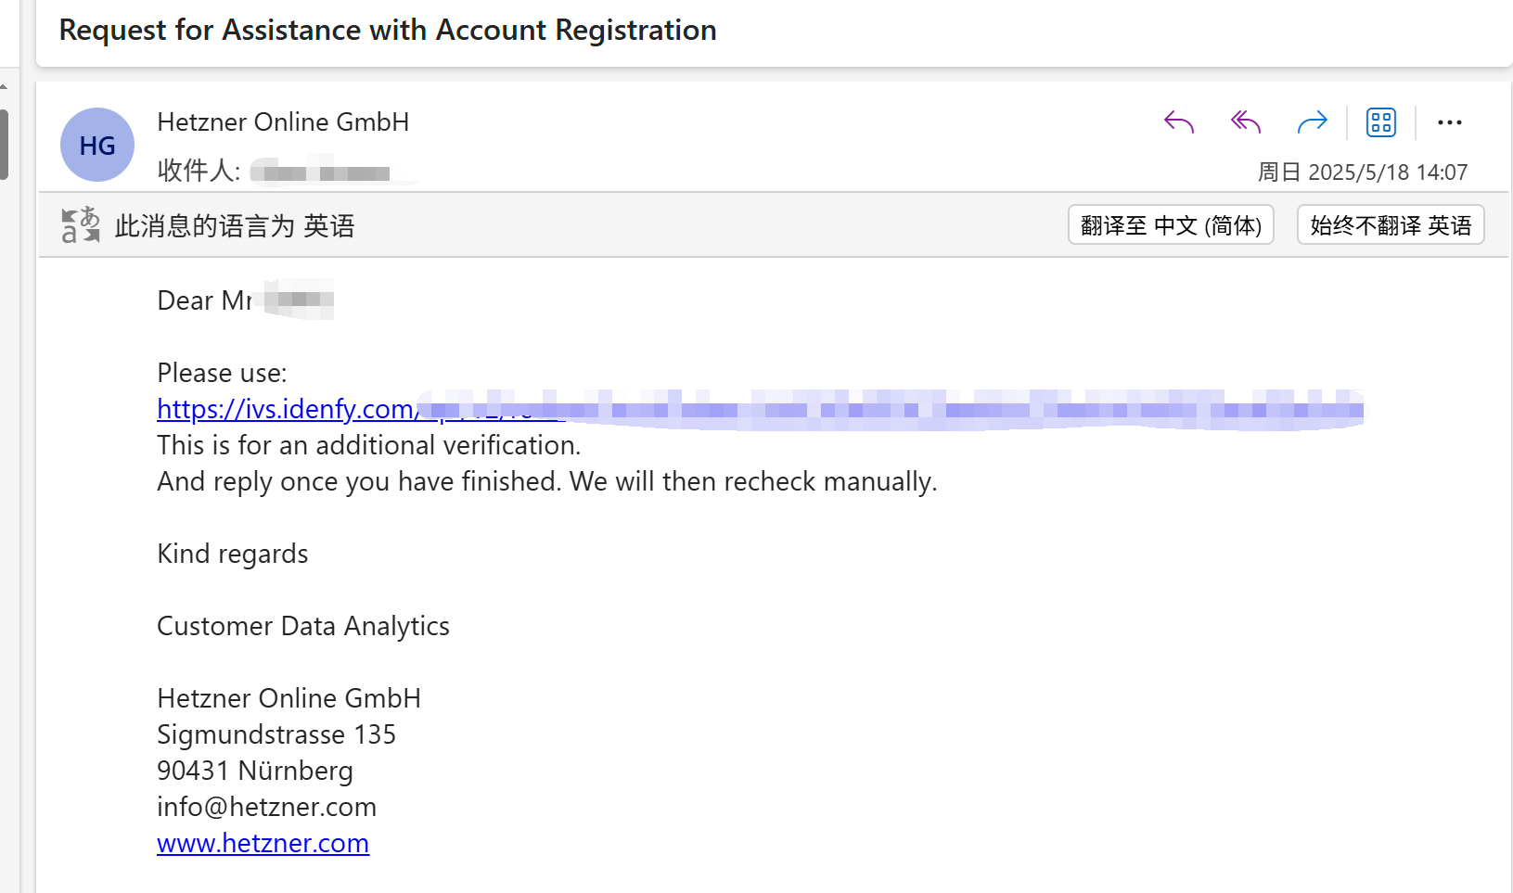Screen dimensions: 1513x893
Task: Click the Reply arrow icon
Action: (1179, 122)
